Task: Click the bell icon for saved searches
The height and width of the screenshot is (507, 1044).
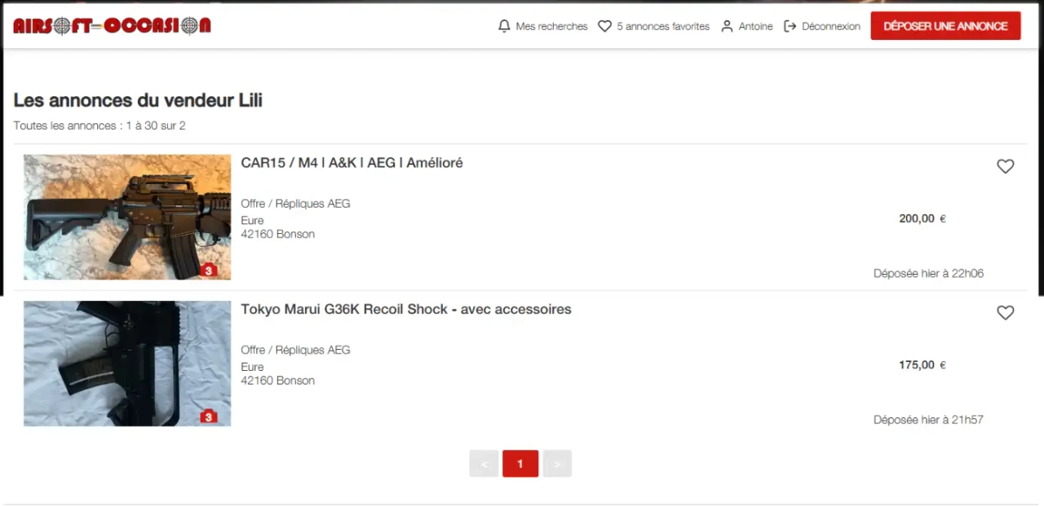Action: [504, 26]
